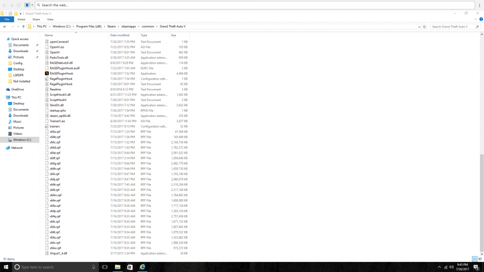Open Music under This PC
Image resolution: width=484 pixels, height=272 pixels.
17,122
